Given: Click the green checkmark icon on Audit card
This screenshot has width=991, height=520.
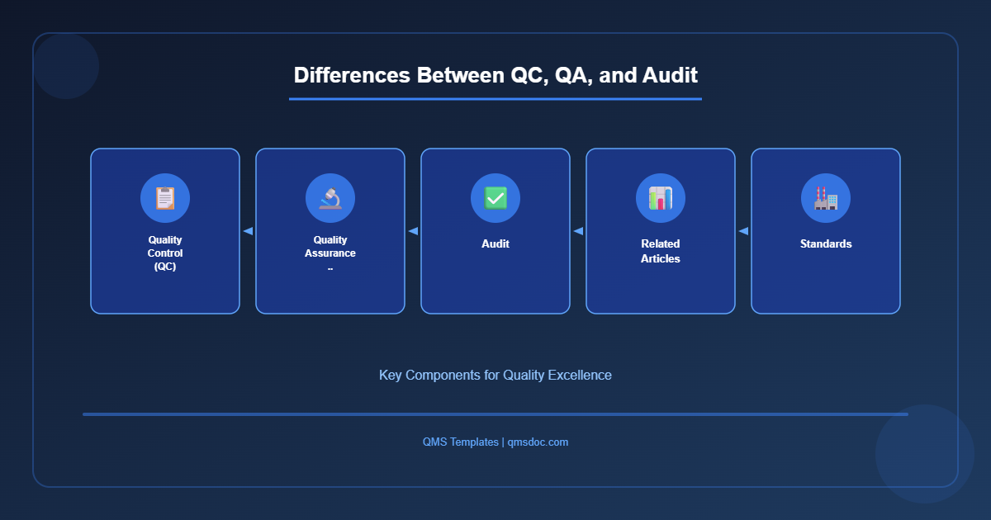Looking at the screenshot, I should 495,198.
